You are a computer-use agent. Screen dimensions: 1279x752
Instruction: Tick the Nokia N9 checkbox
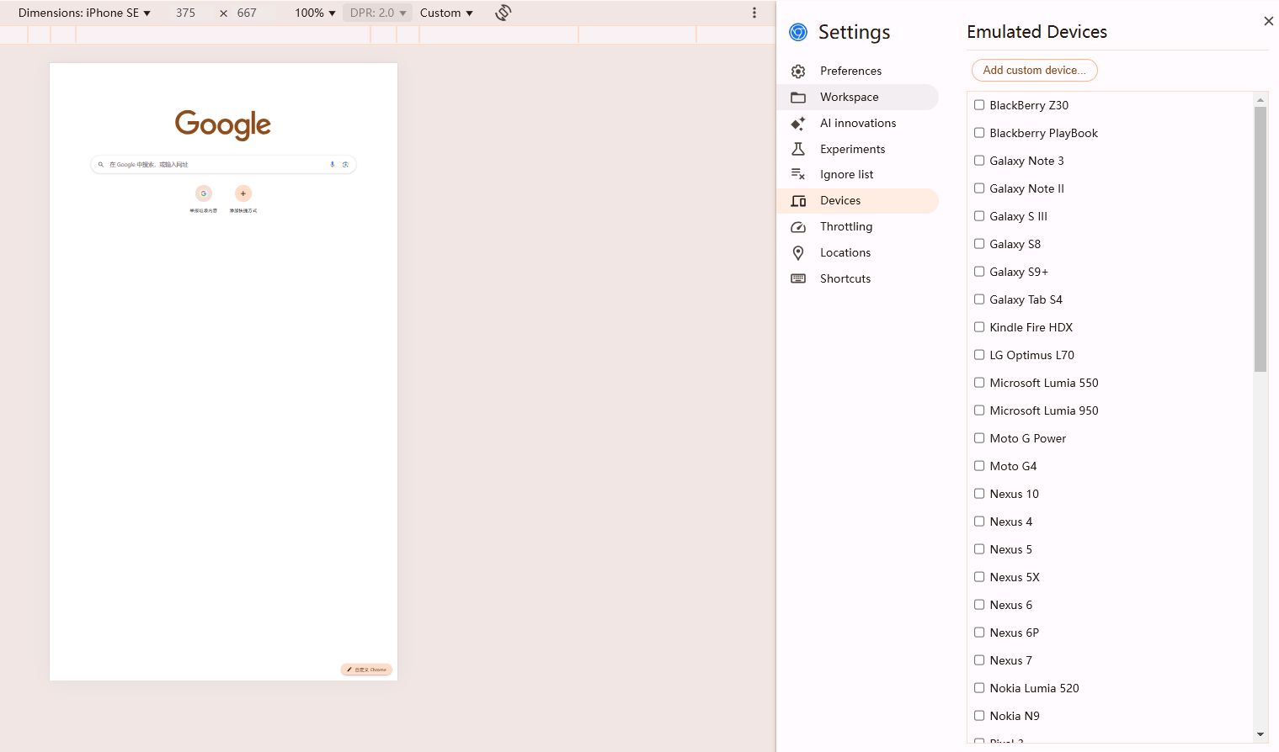(x=979, y=716)
